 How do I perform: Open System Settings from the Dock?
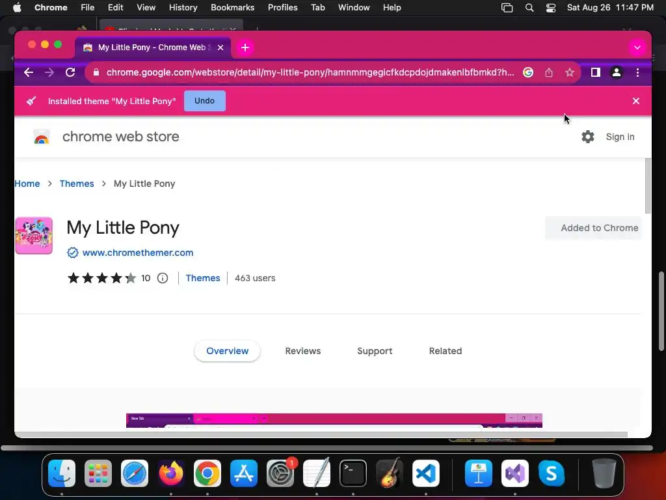coord(280,473)
